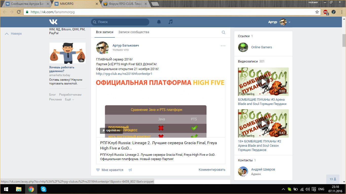The width and height of the screenshot is (346, 194).
Task: Like the post with the heart icon
Action: pos(98,170)
